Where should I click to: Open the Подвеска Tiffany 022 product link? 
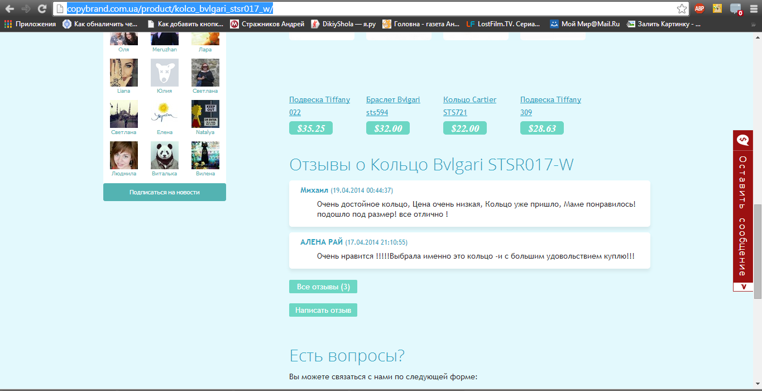[x=319, y=106]
